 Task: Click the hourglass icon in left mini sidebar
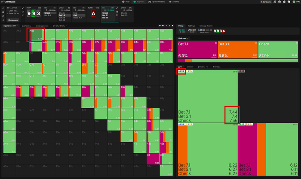(x=3, y=20)
